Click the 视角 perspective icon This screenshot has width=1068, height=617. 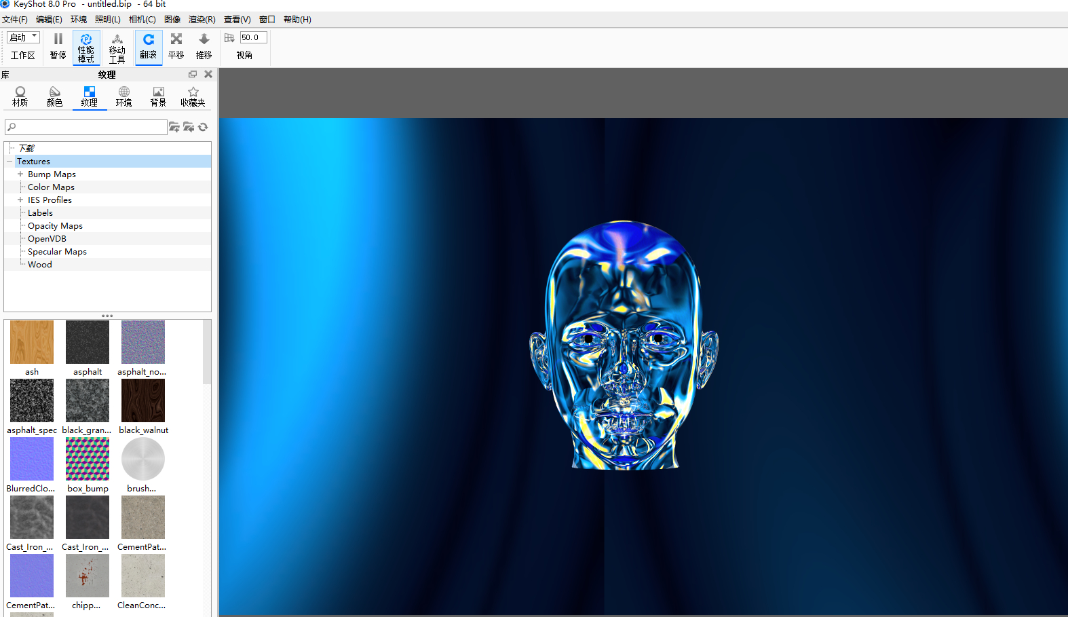pos(229,38)
